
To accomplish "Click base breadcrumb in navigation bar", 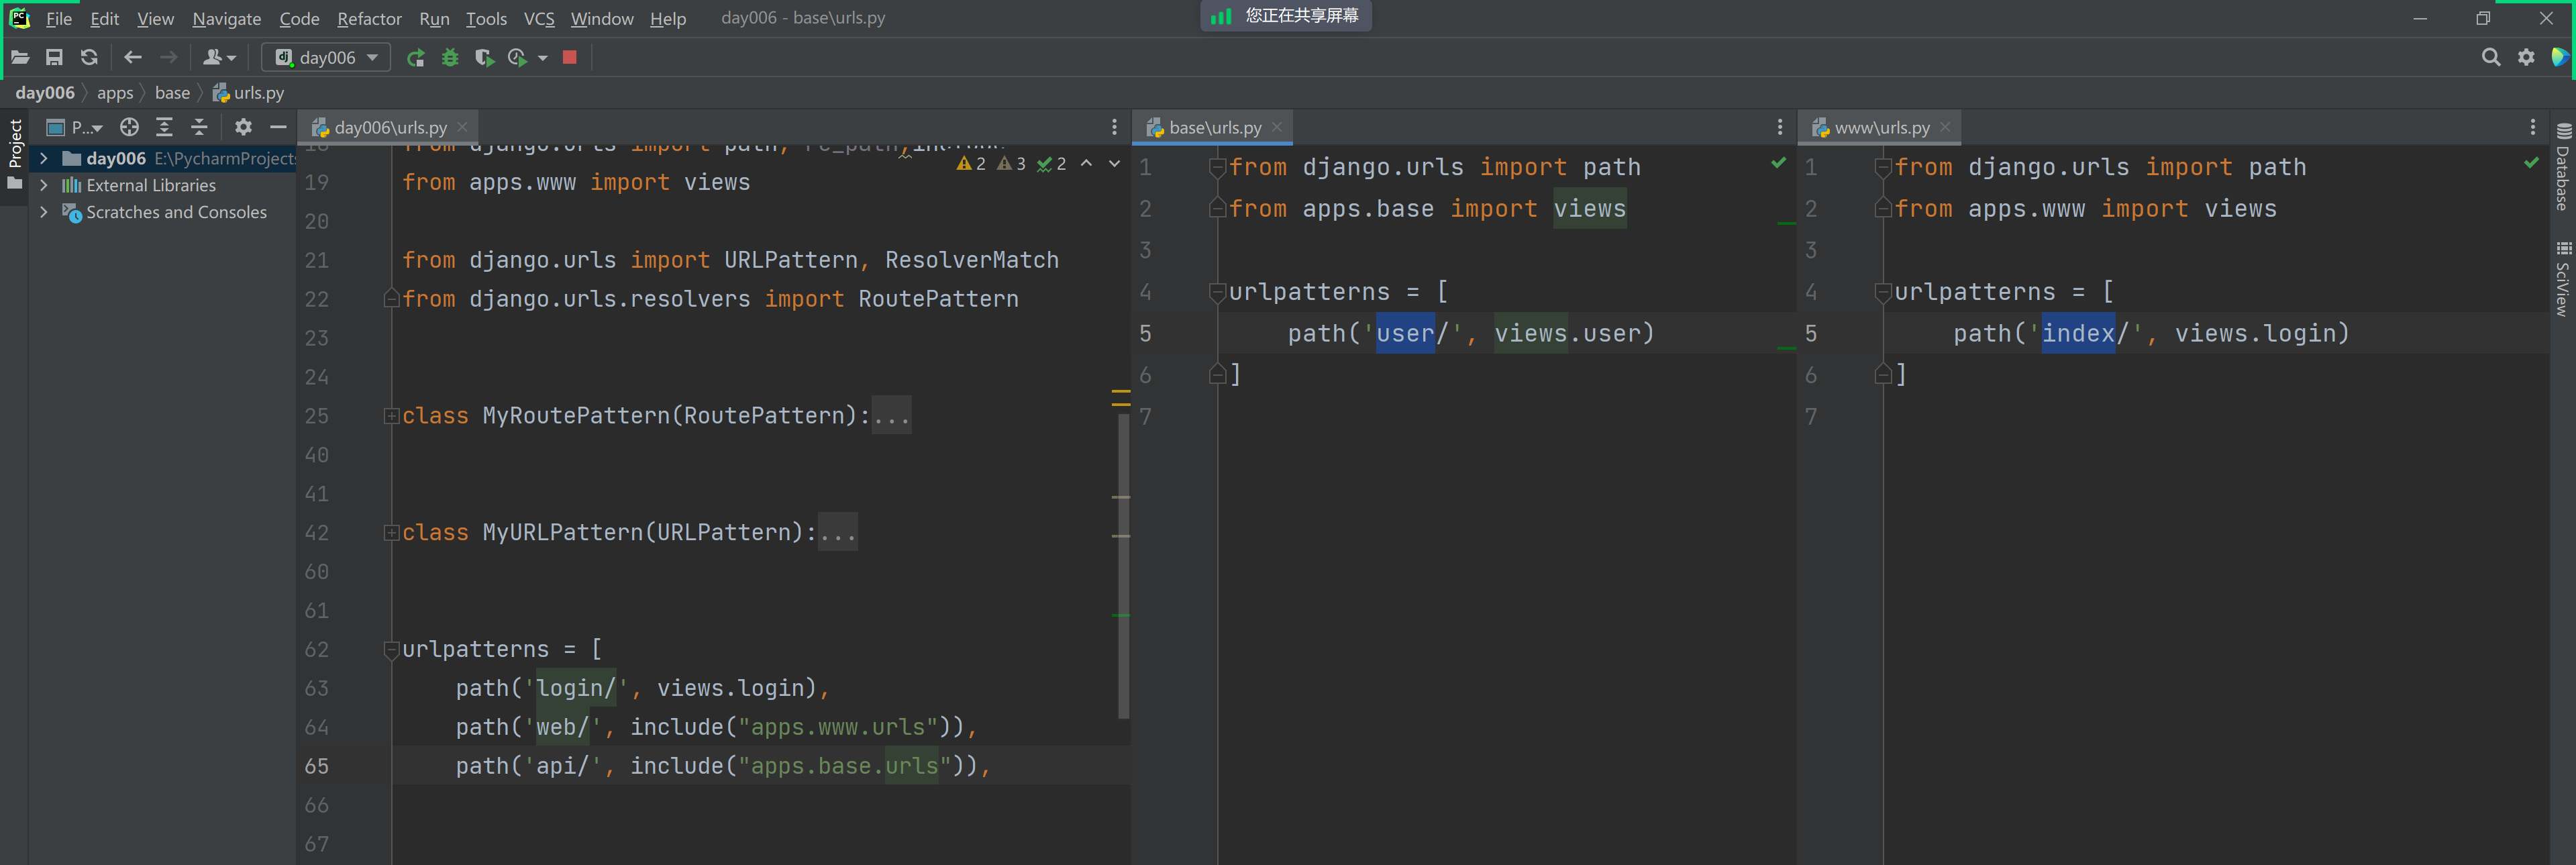I will coord(172,93).
